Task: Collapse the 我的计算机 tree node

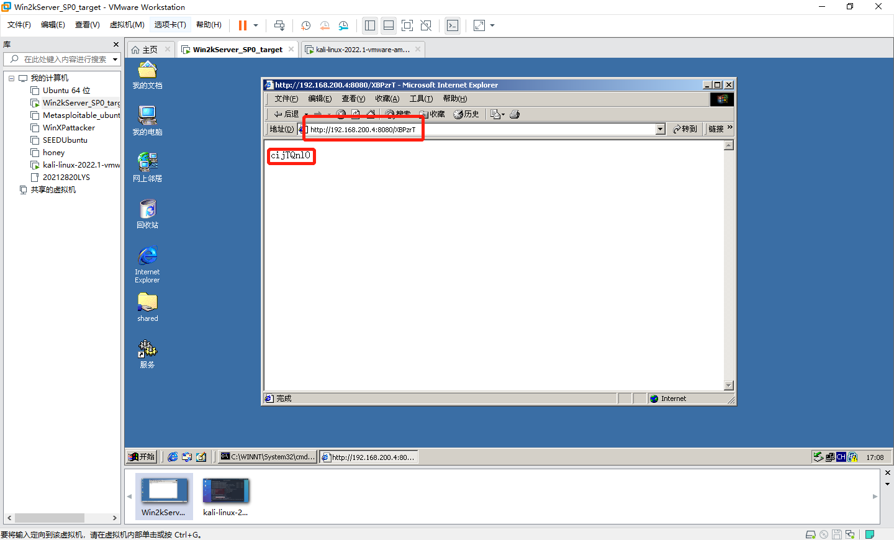Action: pos(11,78)
